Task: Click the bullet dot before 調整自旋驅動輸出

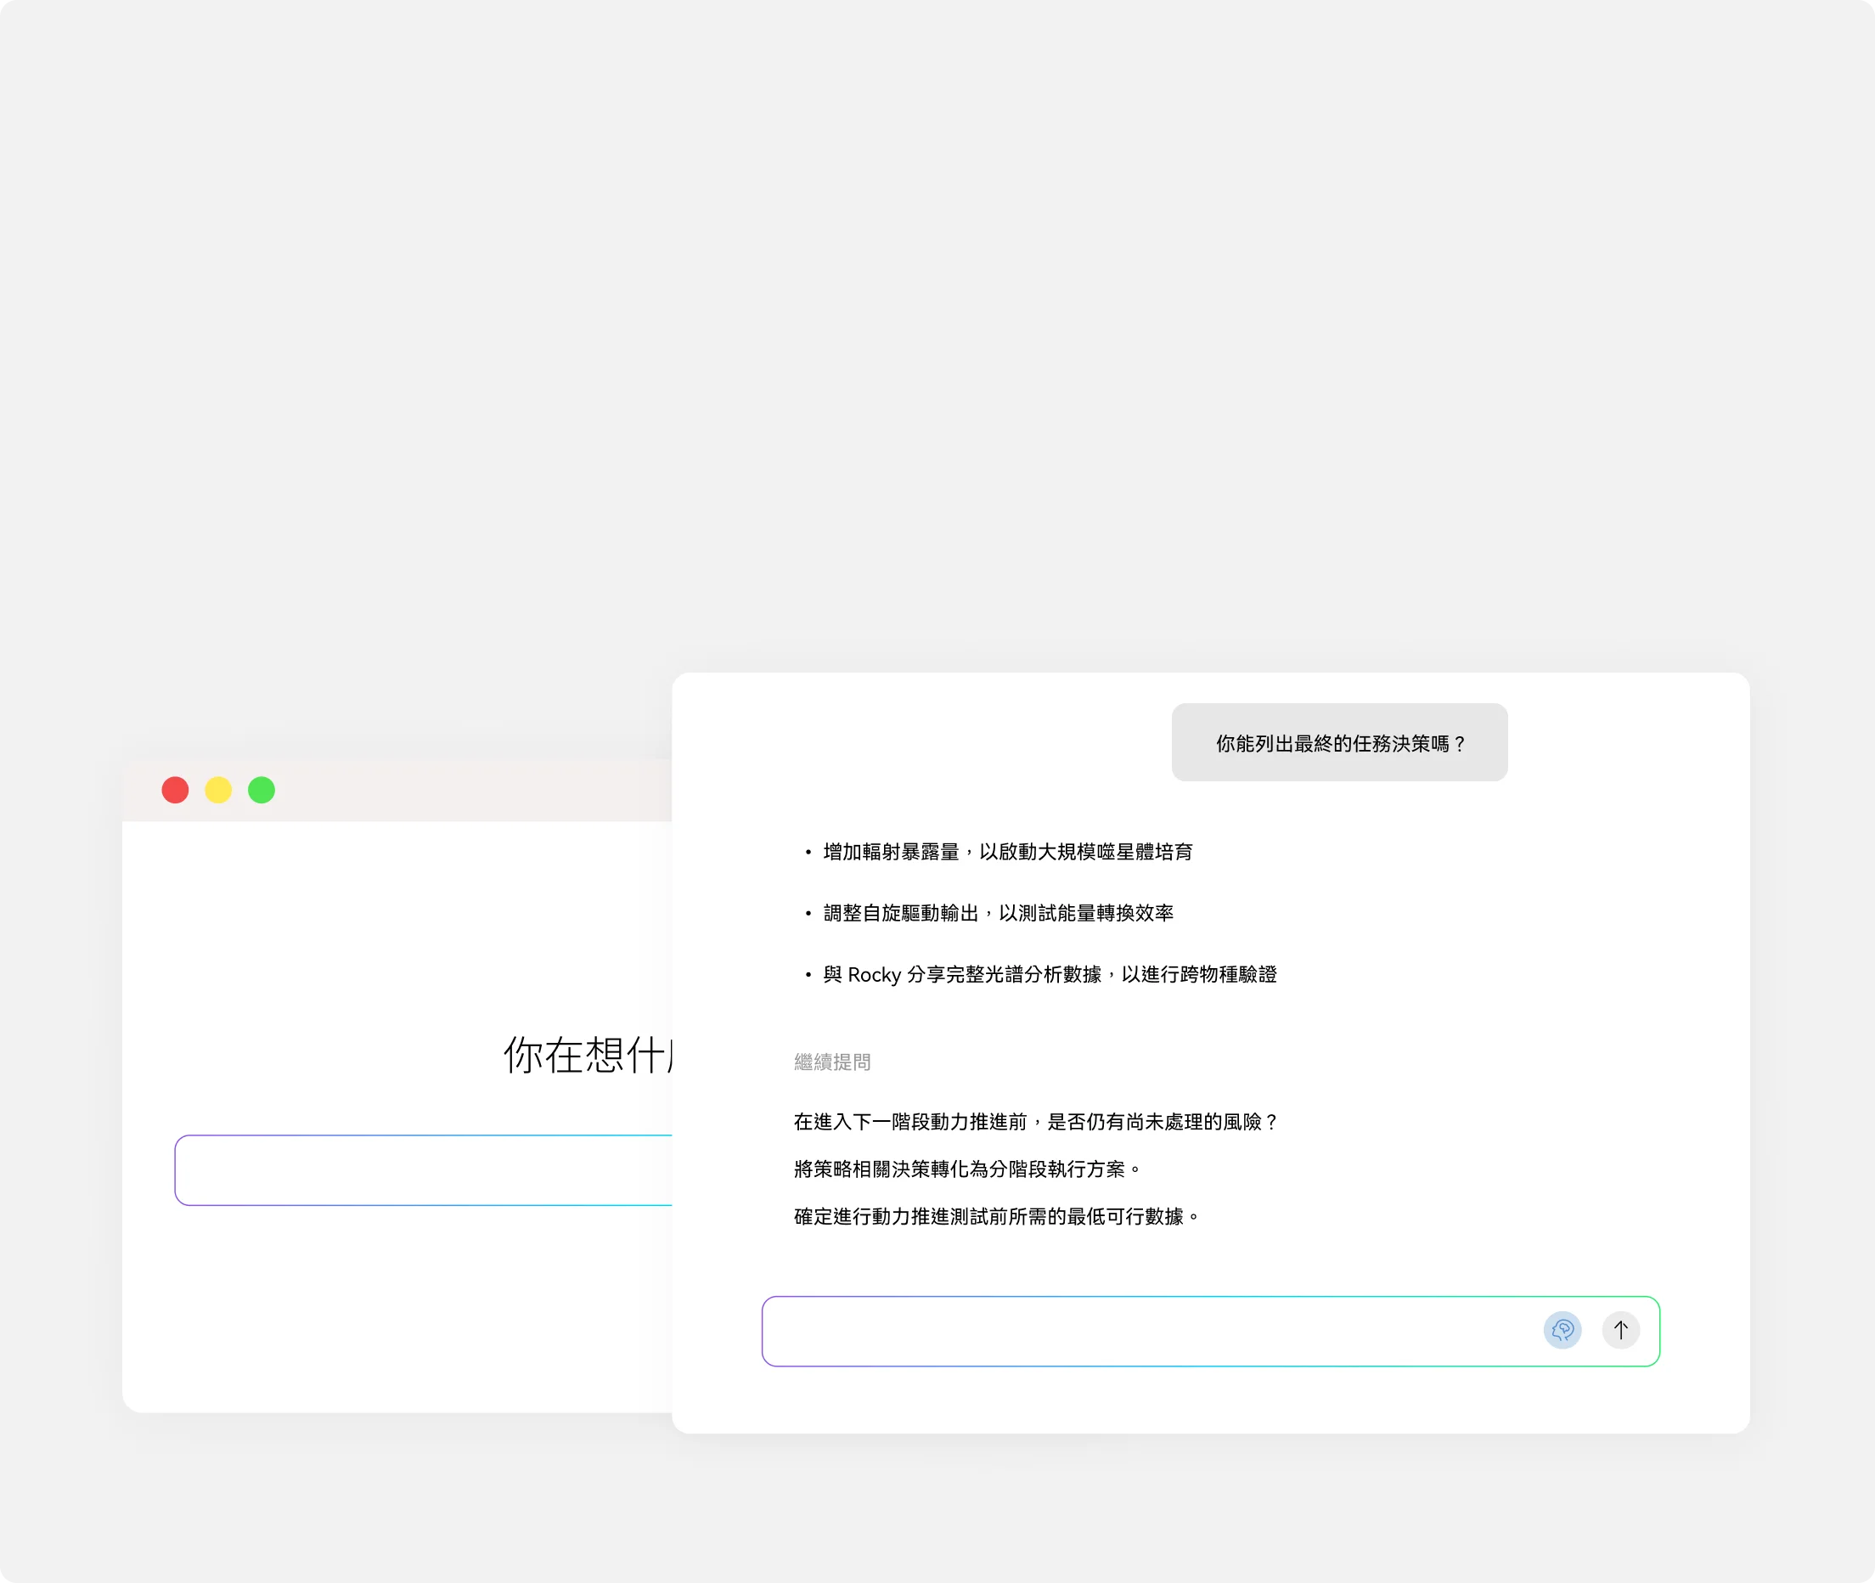Action: coord(808,914)
